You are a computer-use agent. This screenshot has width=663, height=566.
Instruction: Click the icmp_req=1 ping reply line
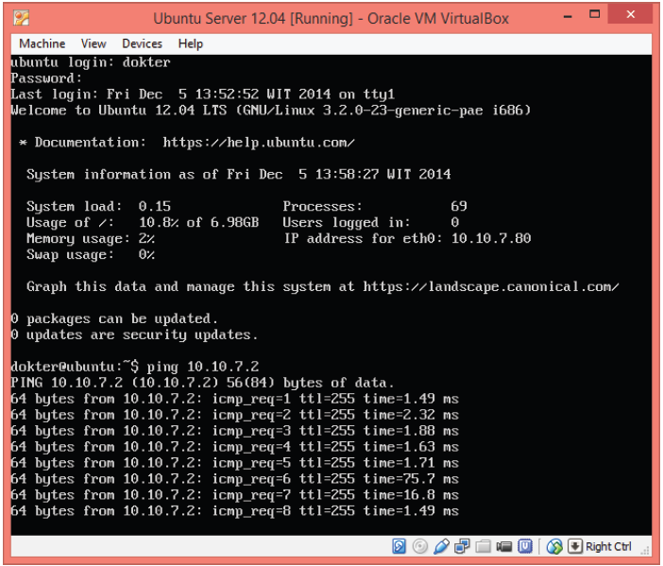pyautogui.click(x=234, y=399)
